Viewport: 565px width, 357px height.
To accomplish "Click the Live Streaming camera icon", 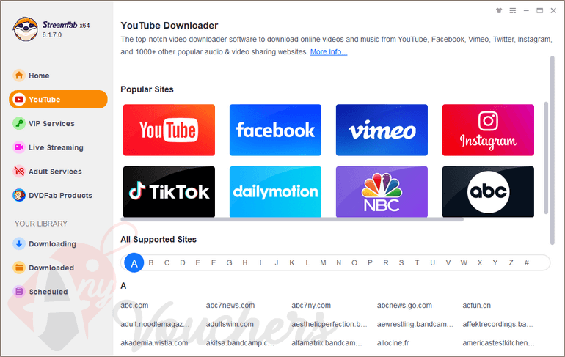I will point(19,147).
